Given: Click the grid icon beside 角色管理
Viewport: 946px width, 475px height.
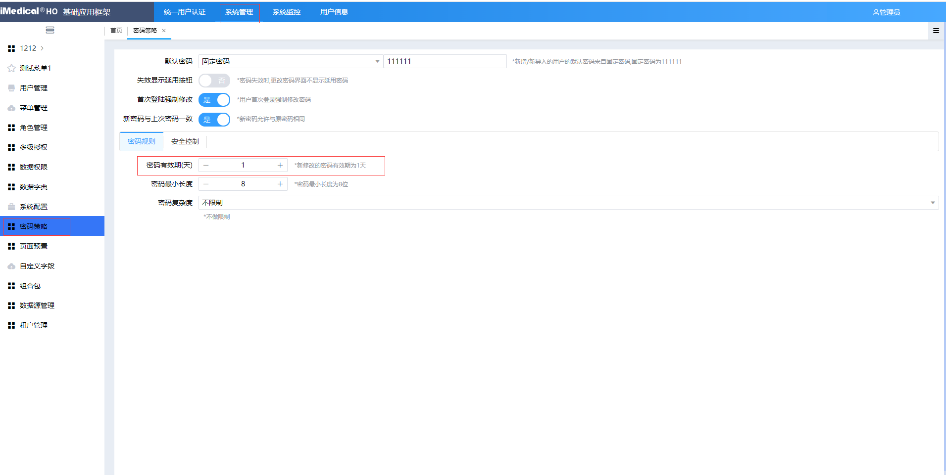Looking at the screenshot, I should click(x=11, y=128).
